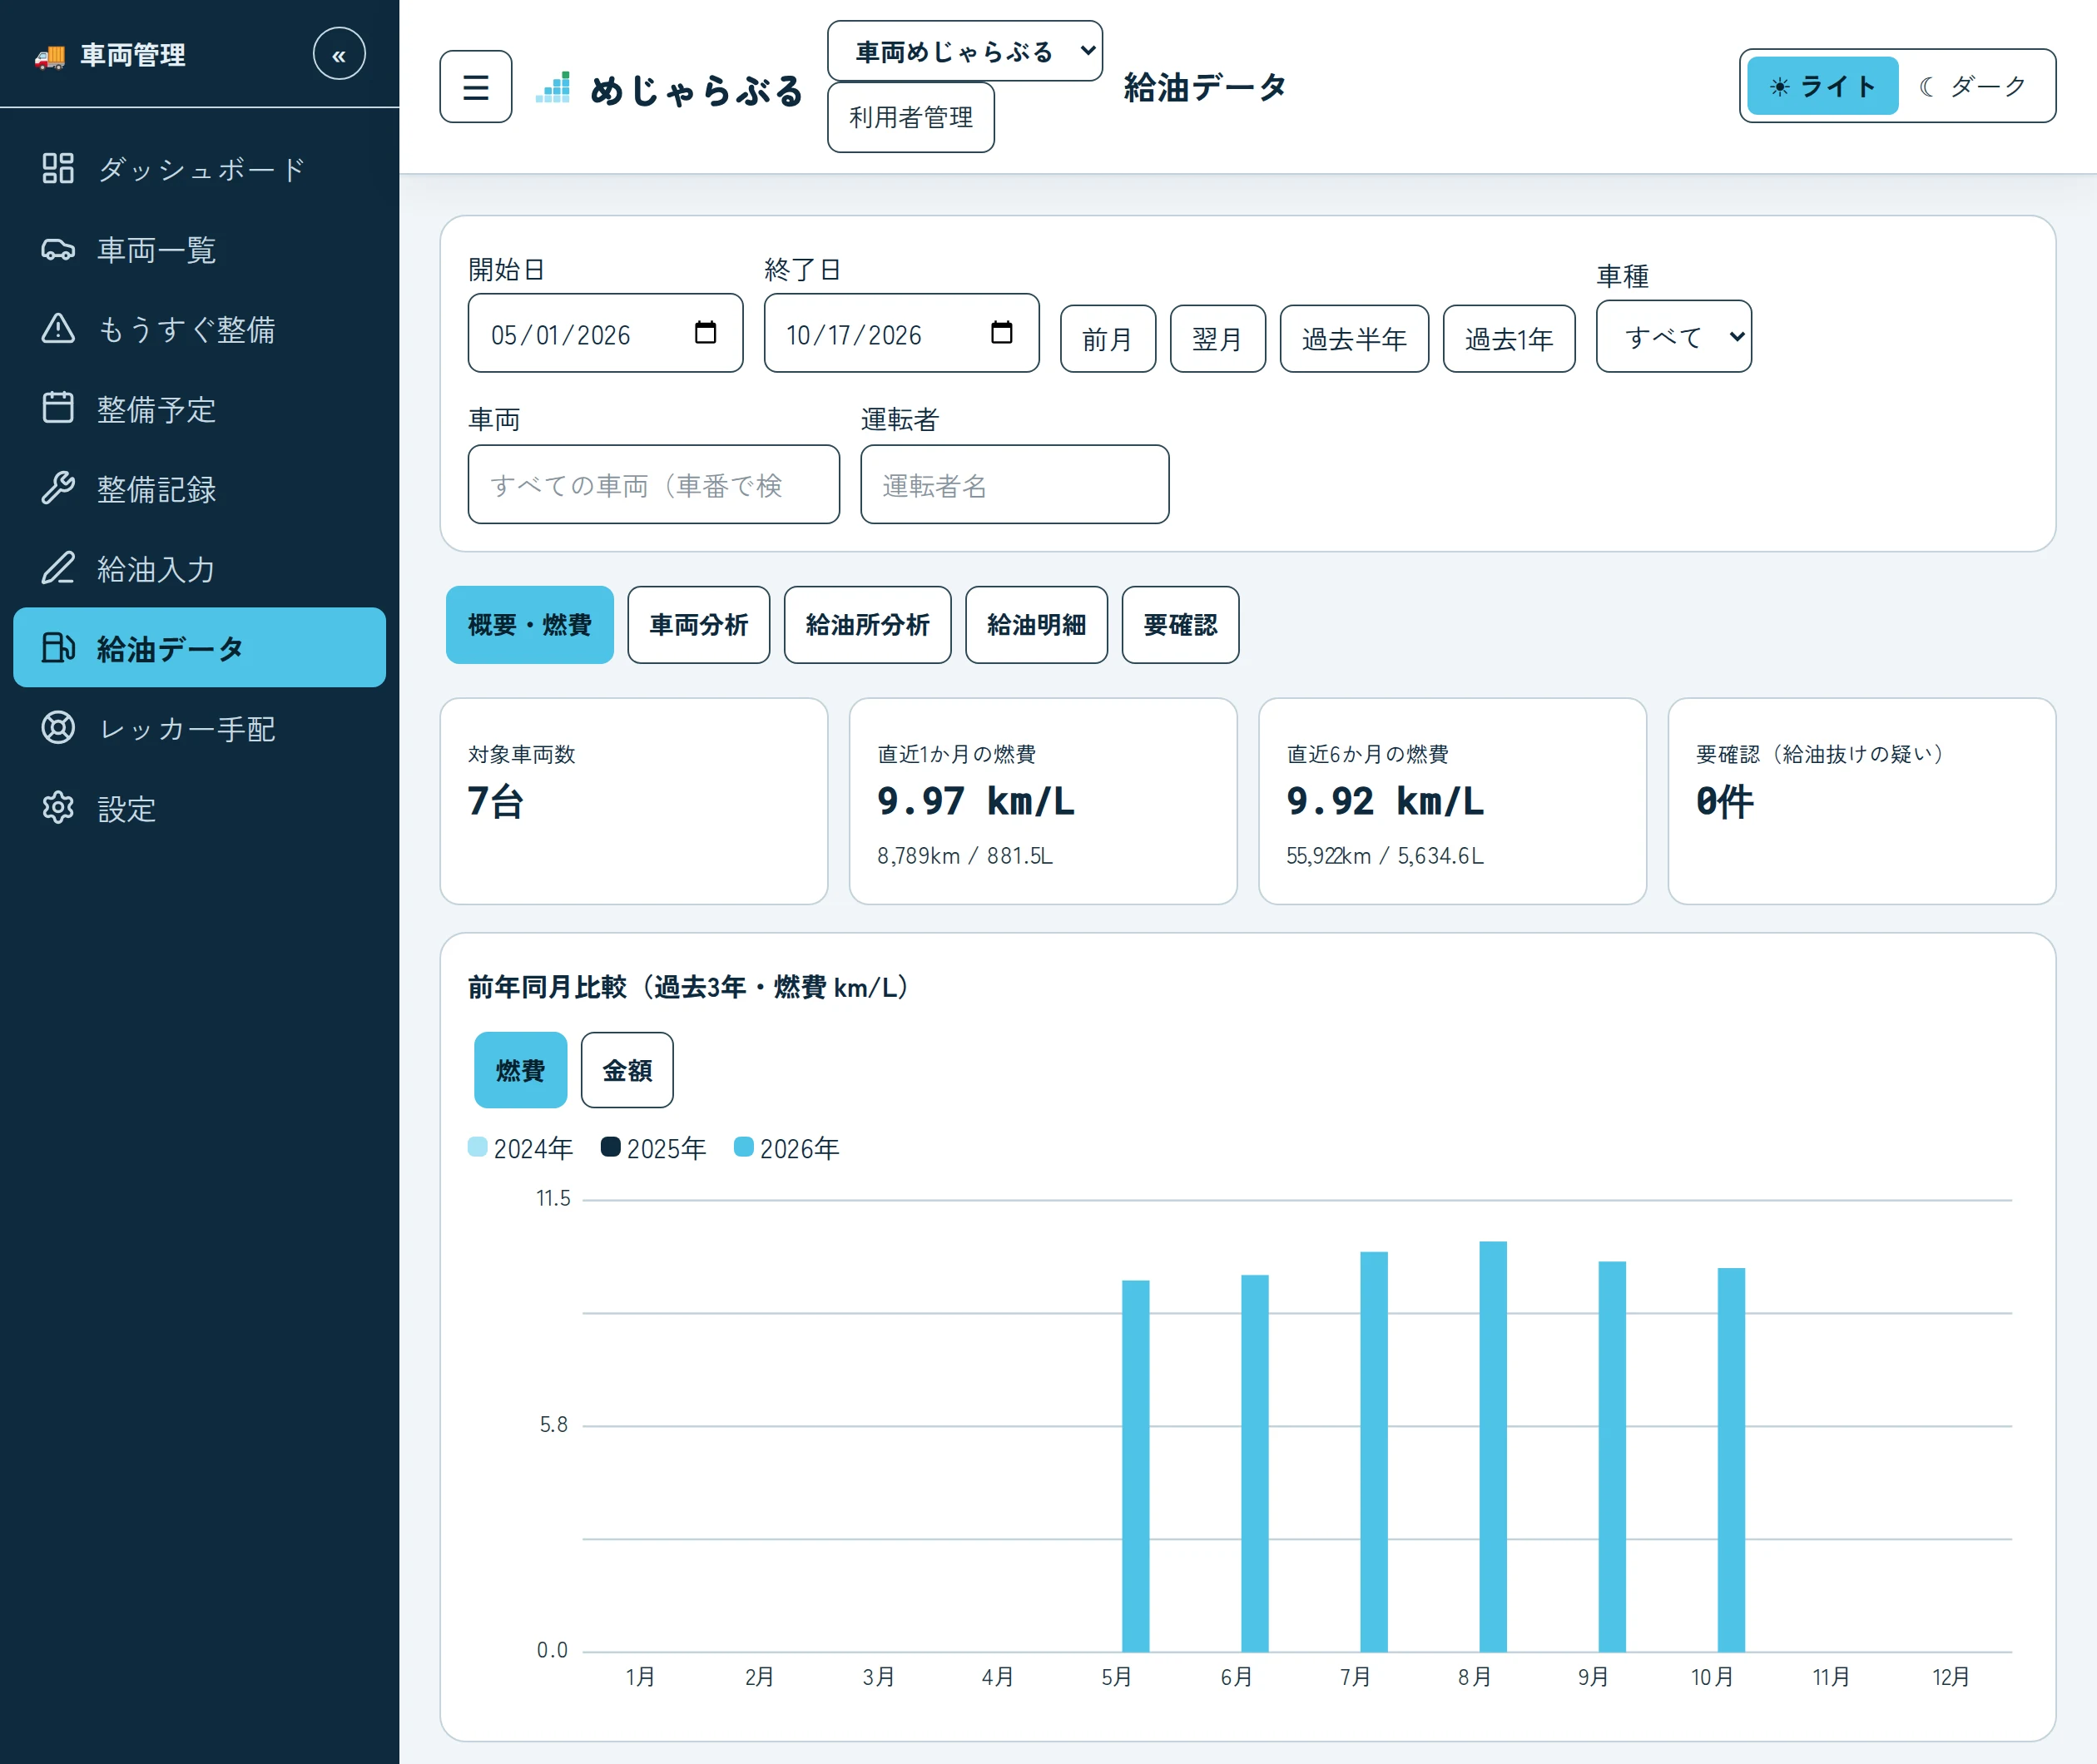
Task: Select the 給油明細 tab
Action: tap(1037, 625)
